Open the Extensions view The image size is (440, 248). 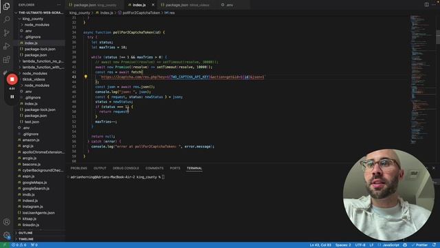(x=6, y=59)
